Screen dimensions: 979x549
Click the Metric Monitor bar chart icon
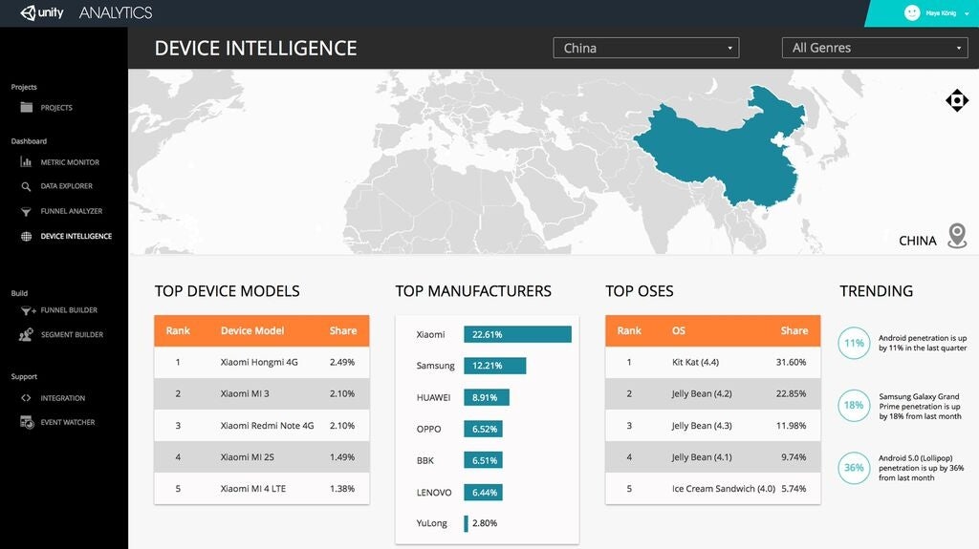26,161
